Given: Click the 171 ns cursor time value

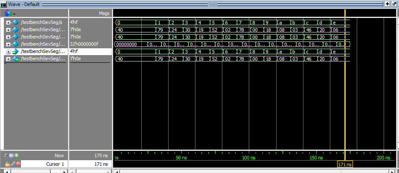Looking at the screenshot, I should [90, 164].
